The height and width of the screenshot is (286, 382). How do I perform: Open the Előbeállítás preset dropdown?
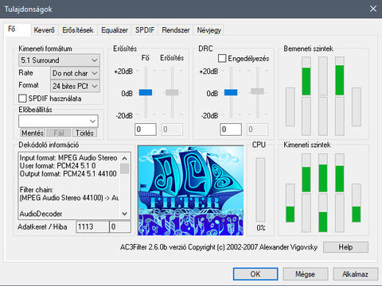[x=58, y=122]
